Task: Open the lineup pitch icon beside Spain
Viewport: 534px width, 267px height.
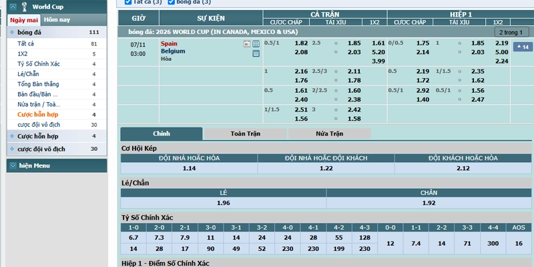Action: [x=256, y=43]
